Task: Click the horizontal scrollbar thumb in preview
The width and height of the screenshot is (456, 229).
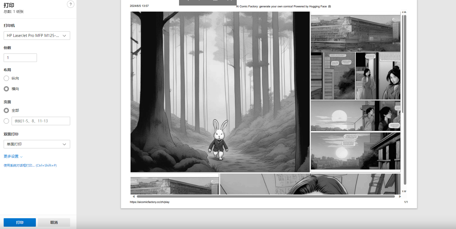Action: [265, 196]
